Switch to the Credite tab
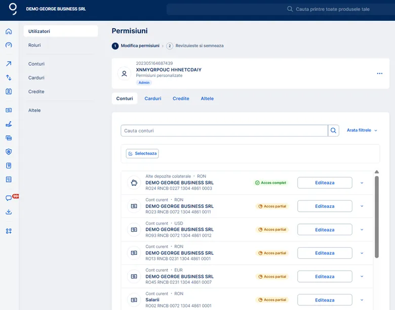Screen dimensions: 395x310 (x=181, y=99)
